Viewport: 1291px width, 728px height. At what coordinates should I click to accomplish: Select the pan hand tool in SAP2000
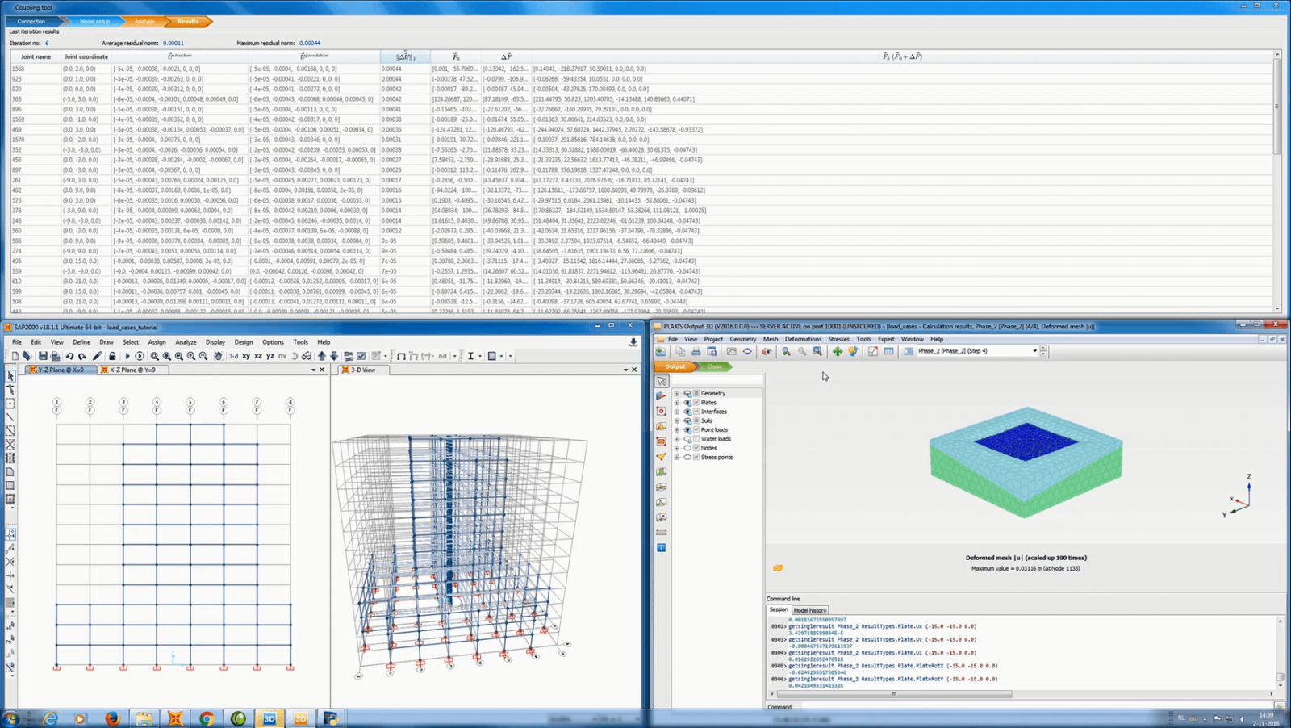(x=218, y=356)
